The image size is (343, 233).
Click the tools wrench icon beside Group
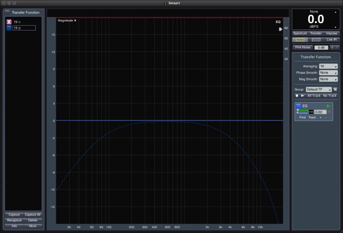pos(335,89)
